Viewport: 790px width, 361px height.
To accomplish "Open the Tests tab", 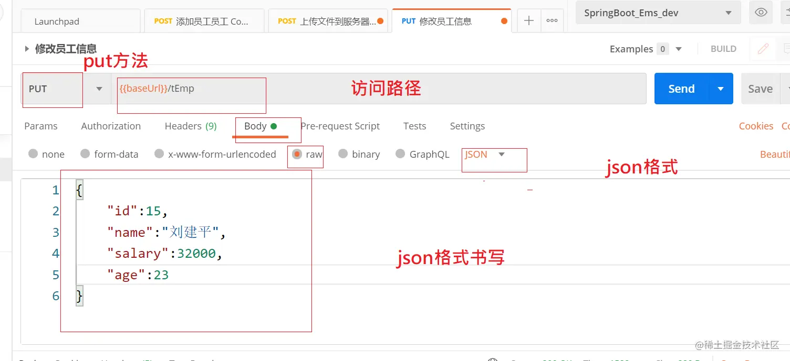I will tap(415, 126).
